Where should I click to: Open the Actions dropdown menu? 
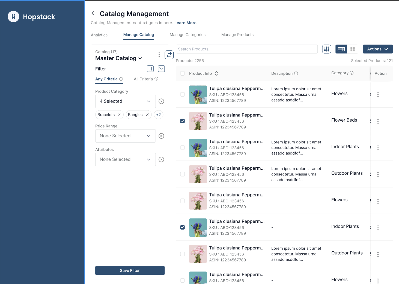pos(377,49)
